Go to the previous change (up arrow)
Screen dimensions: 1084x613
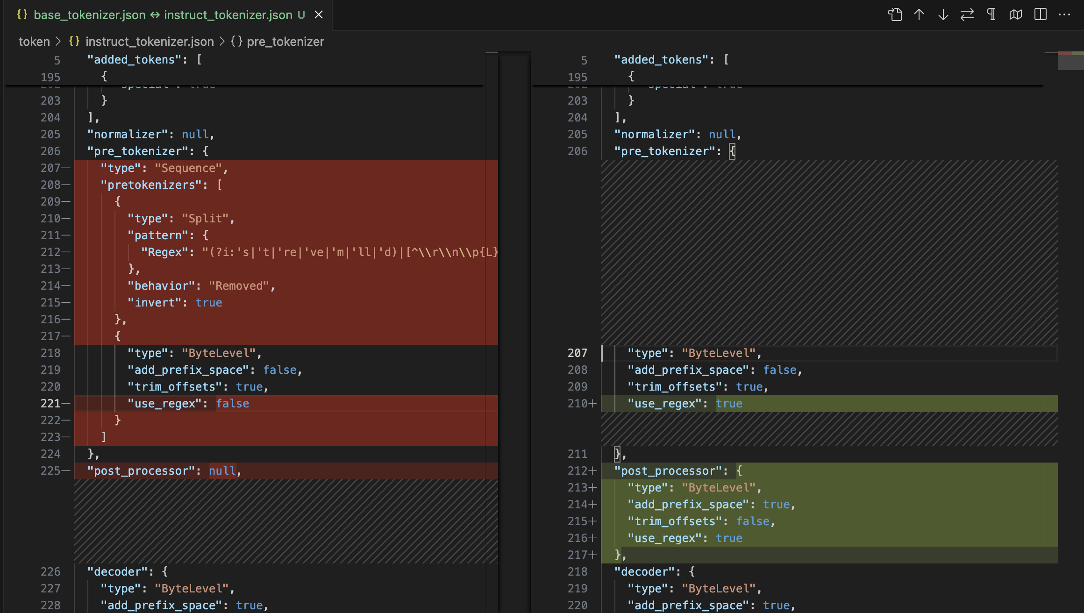919,14
